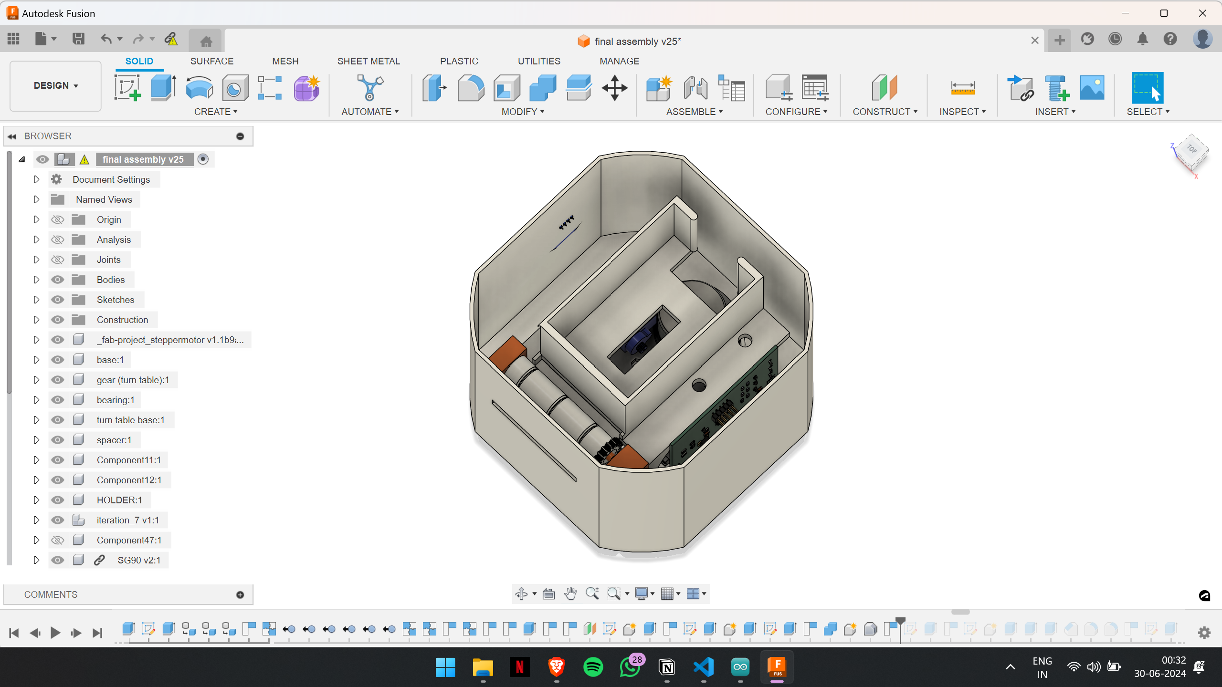Open Spotify from the taskbar
Viewport: 1222px width, 687px height.
pos(593,667)
